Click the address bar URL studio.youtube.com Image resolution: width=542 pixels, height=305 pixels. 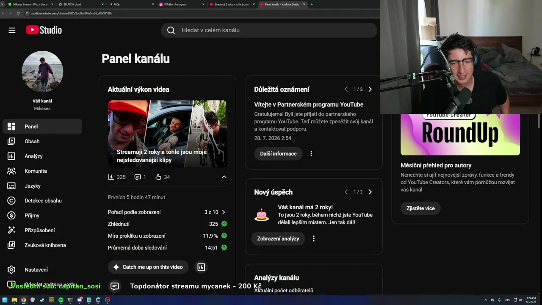(71, 13)
